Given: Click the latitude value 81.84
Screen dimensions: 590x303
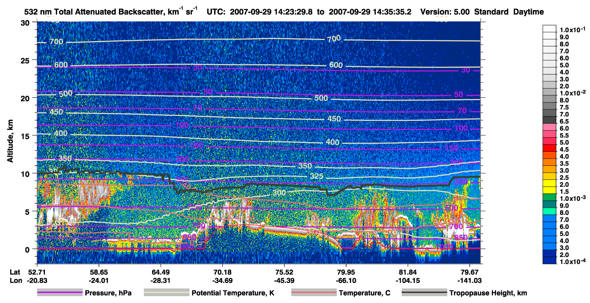Looking at the screenshot, I should [x=408, y=272].
